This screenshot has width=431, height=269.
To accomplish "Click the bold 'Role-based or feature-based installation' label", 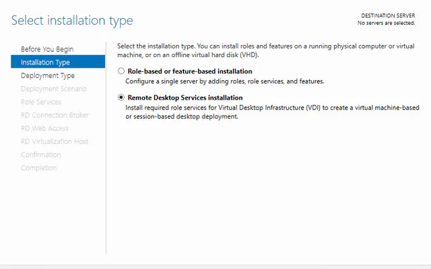I will tap(190, 71).
